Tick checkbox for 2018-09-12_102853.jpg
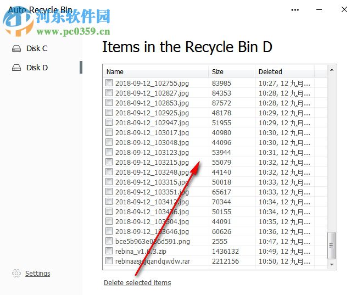This screenshot has height=295, width=357. click(109, 103)
